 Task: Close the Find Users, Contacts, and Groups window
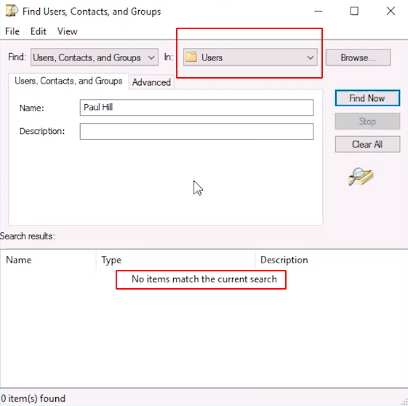pyautogui.click(x=391, y=11)
